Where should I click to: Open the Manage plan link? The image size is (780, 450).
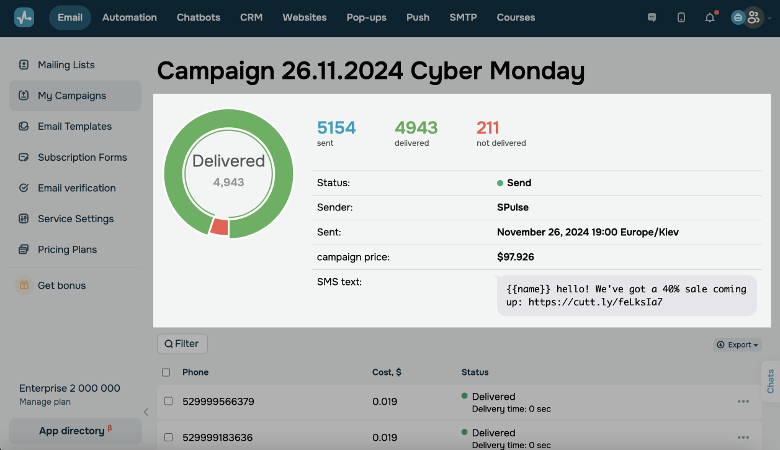point(45,402)
